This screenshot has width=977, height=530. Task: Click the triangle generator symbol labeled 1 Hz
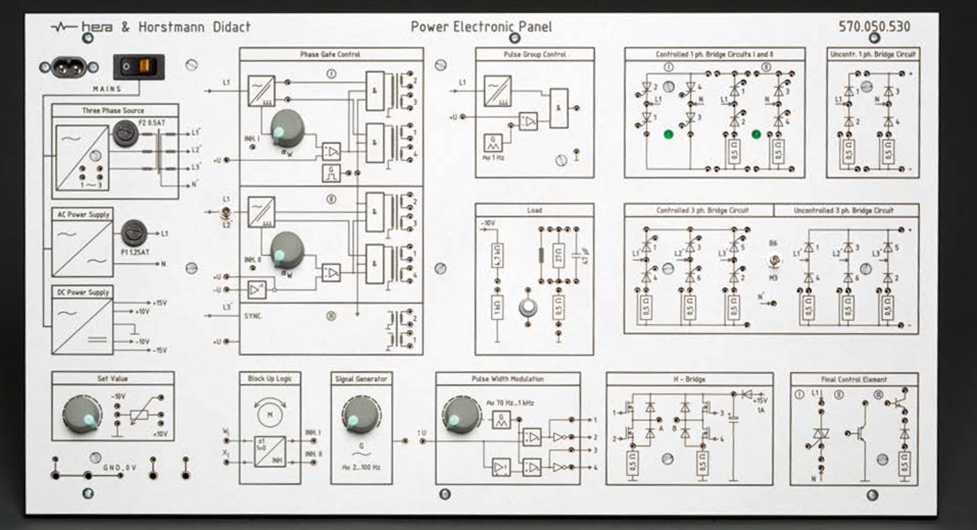click(x=493, y=143)
